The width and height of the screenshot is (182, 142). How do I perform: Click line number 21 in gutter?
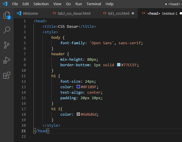[x=24, y=131]
